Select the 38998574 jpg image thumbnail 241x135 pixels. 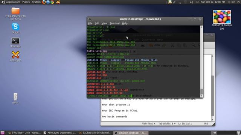(222, 17)
